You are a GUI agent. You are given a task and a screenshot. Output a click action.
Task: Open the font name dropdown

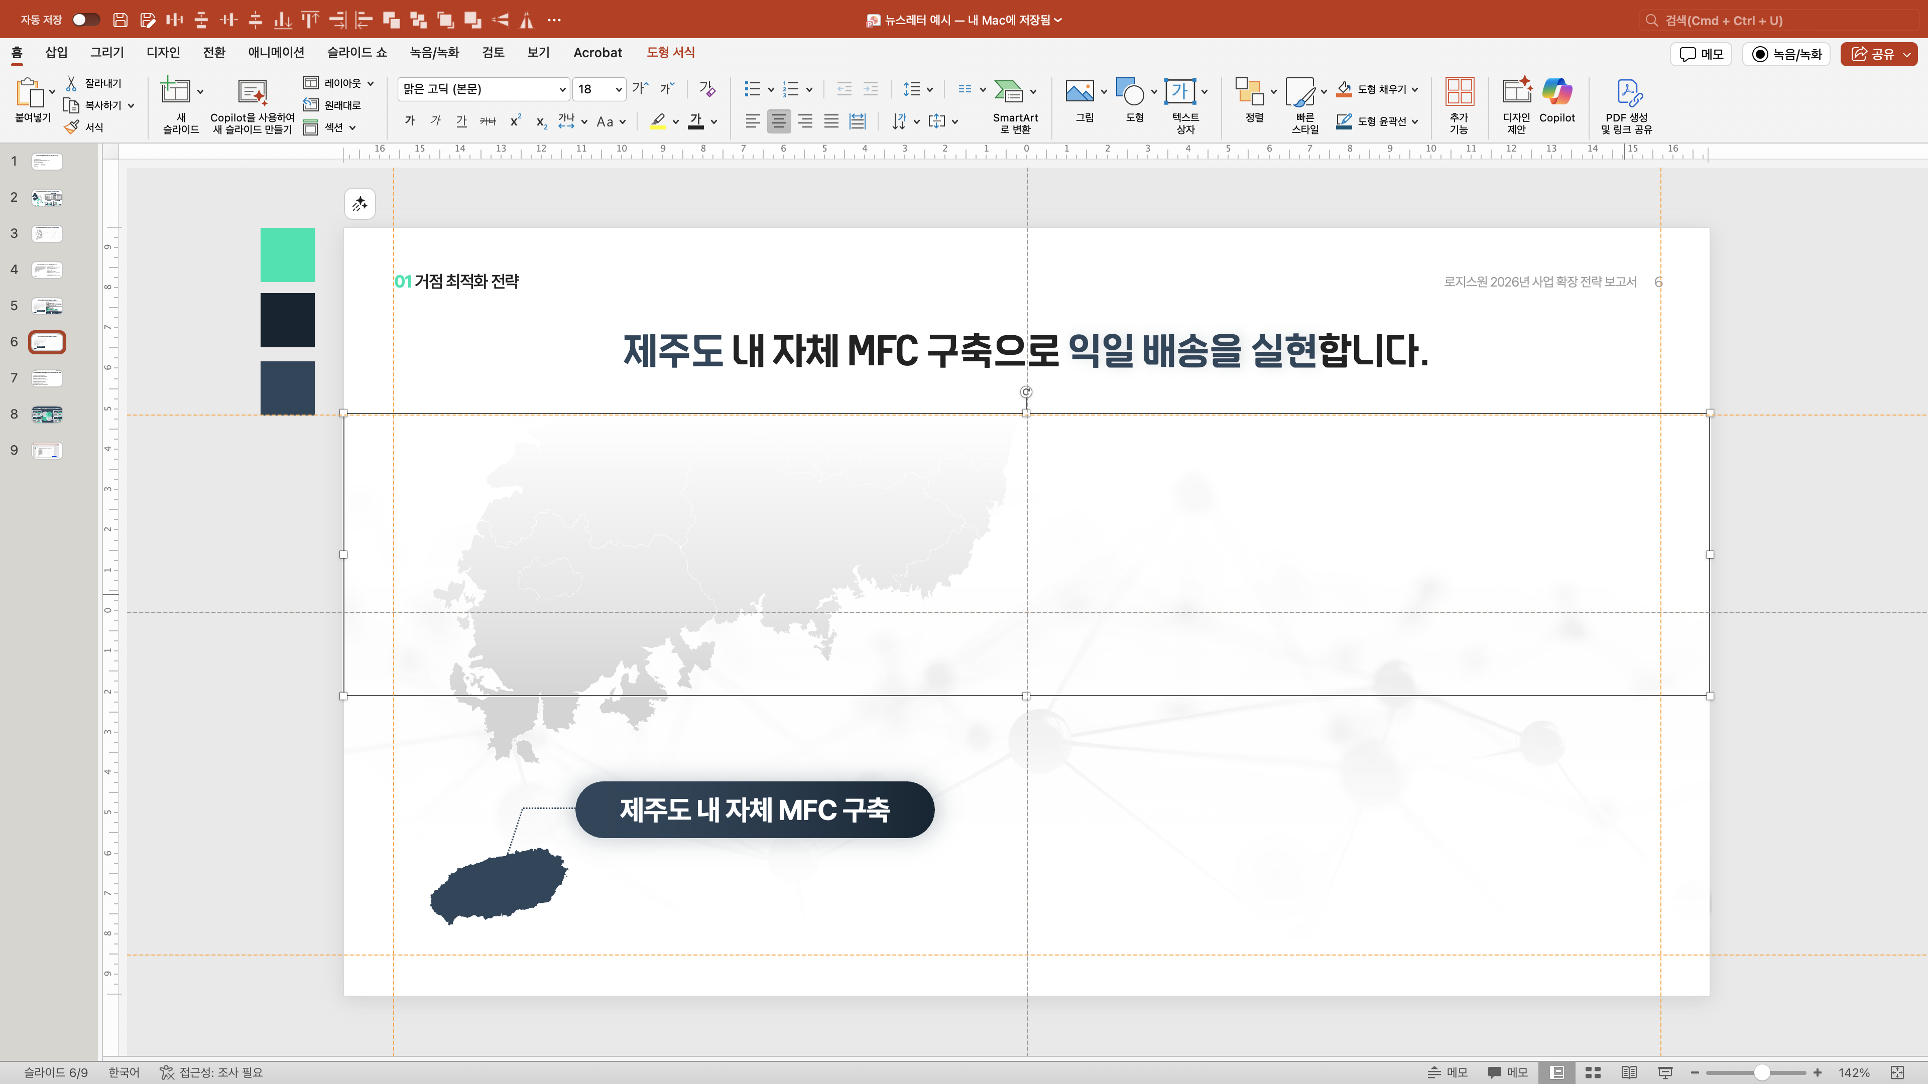[x=562, y=90]
